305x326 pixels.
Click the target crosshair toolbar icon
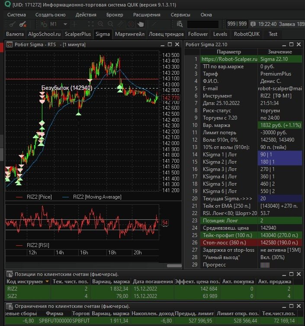tap(131, 24)
